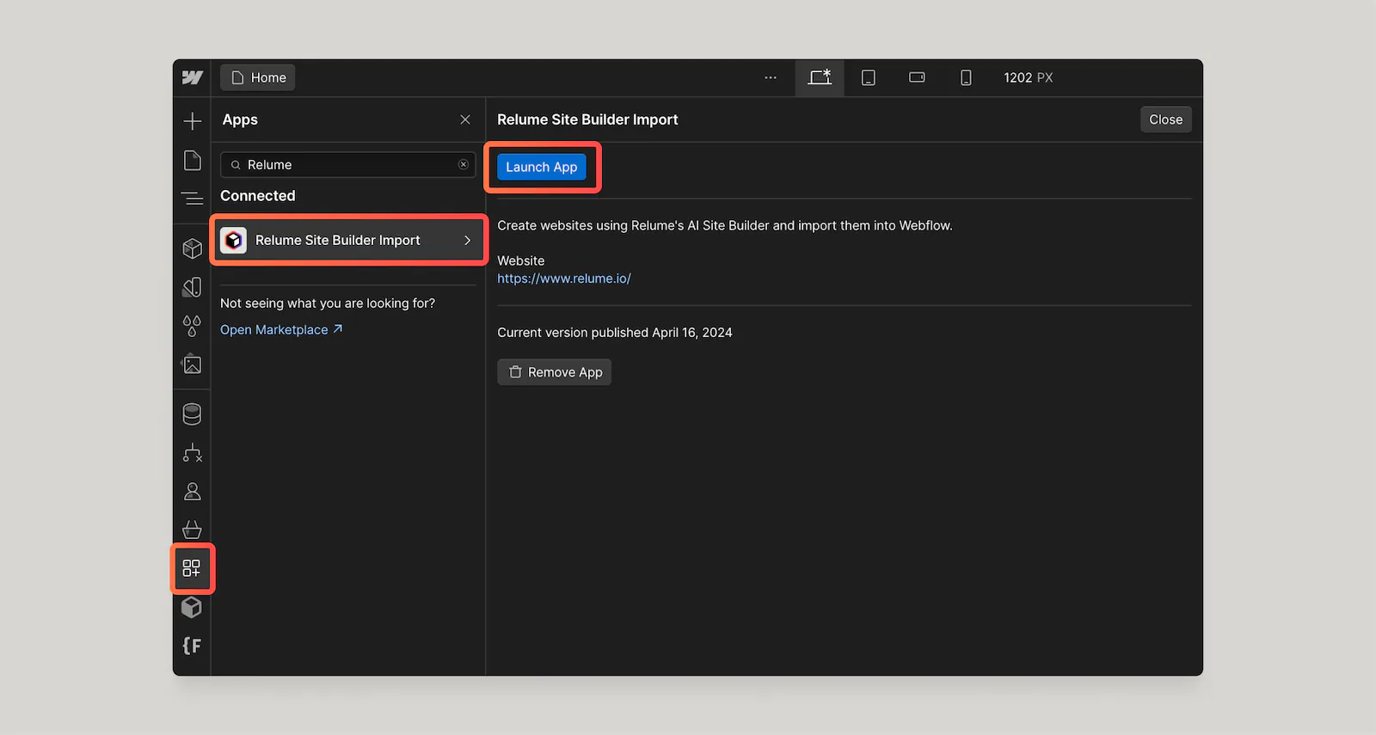The image size is (1376, 735).
Task: Click the Launch App button
Action: click(542, 167)
